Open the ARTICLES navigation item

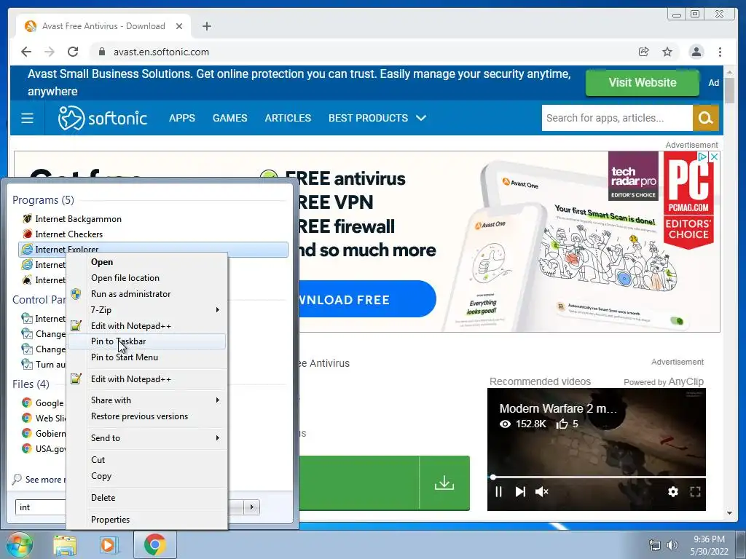pyautogui.click(x=288, y=118)
